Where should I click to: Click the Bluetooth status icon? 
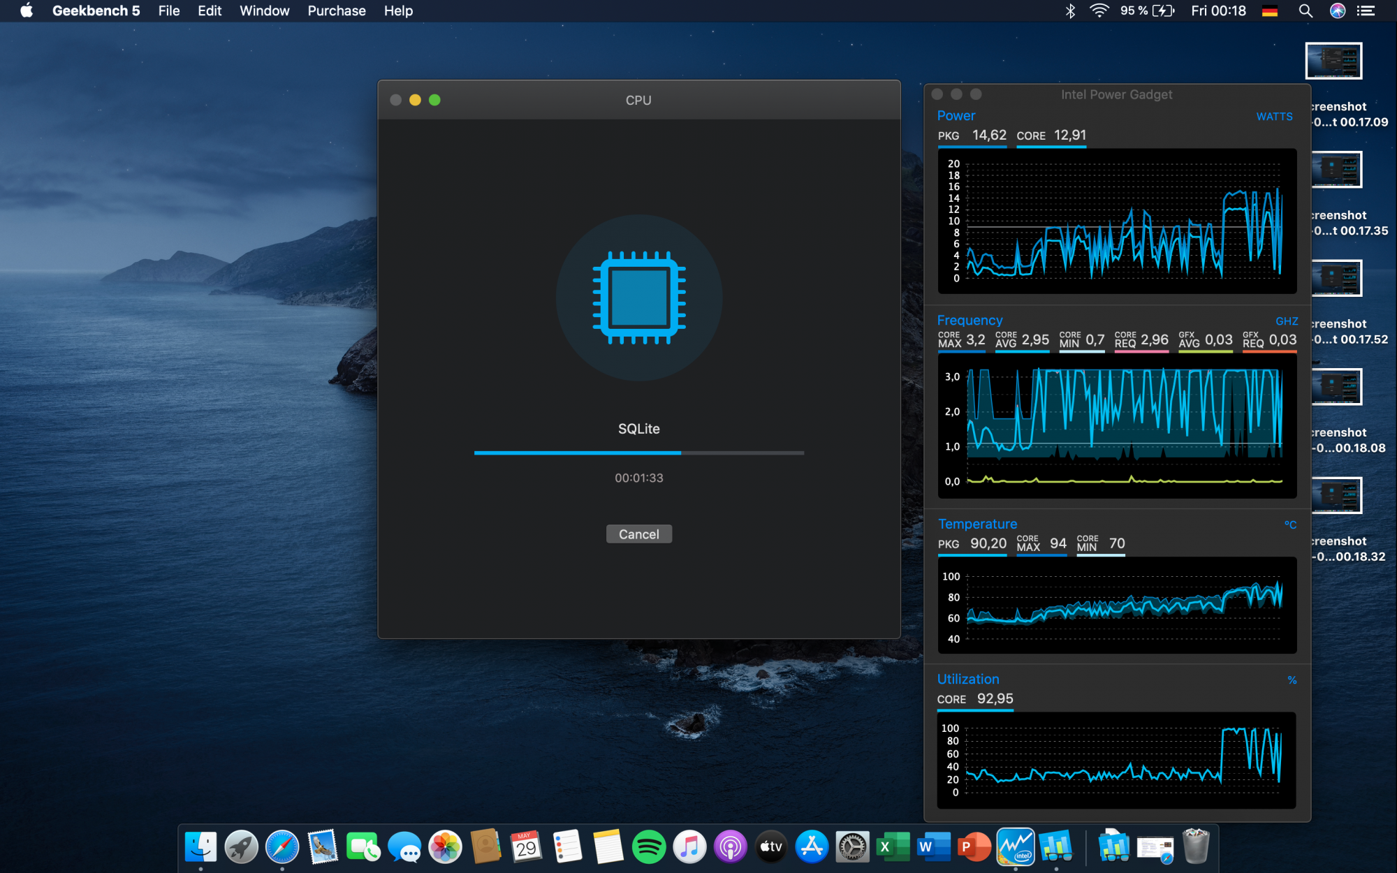point(1069,10)
